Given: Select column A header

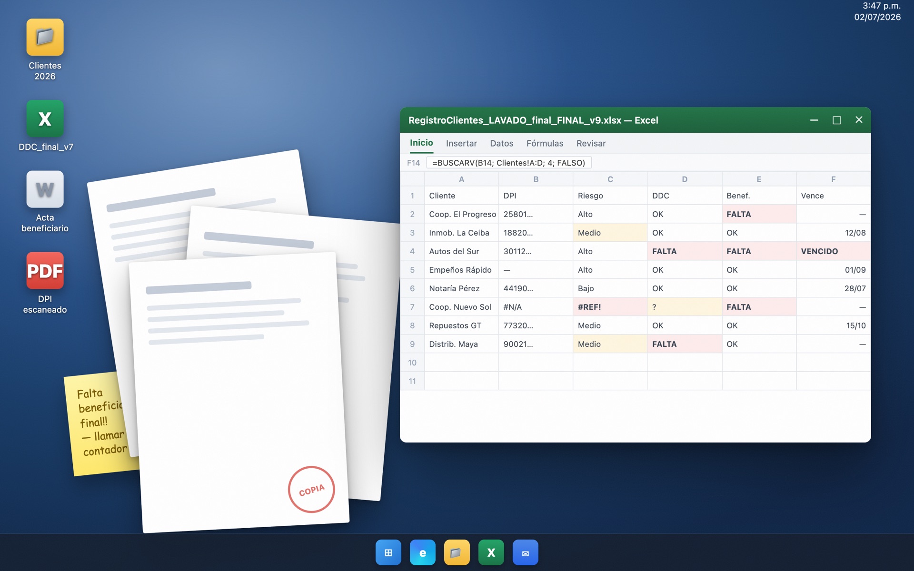Looking at the screenshot, I should [461, 179].
